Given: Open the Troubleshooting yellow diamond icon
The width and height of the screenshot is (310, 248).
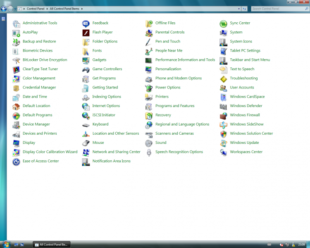Looking at the screenshot, I should coord(223,79).
